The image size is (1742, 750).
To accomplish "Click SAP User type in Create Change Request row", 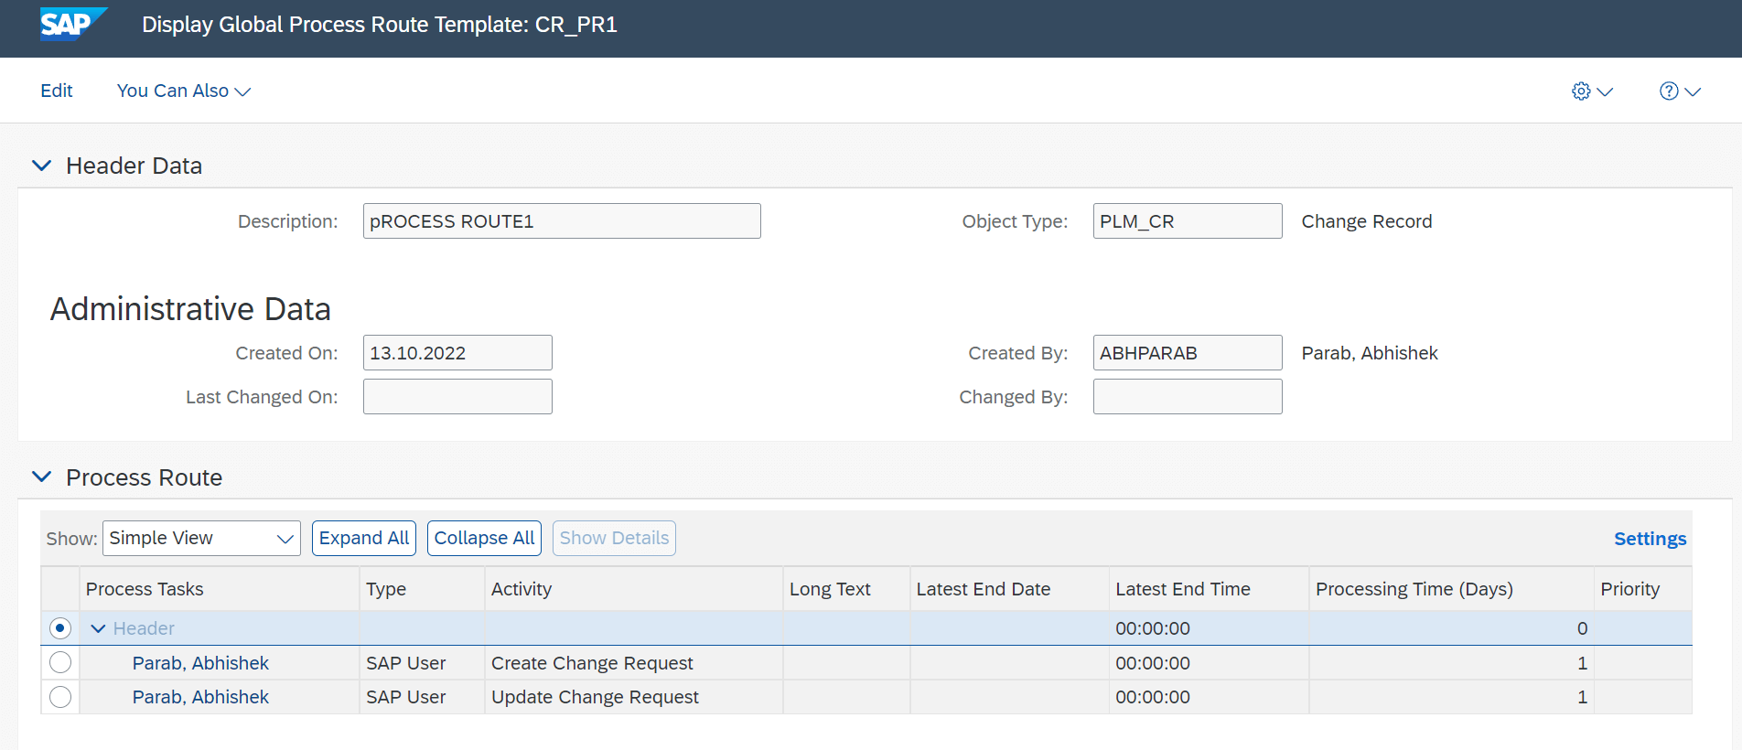I will [422, 663].
